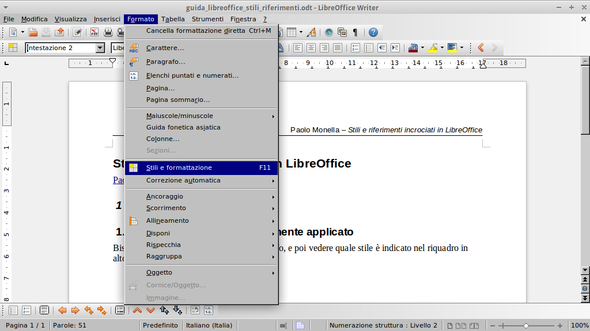Toggle the Edit file mode icon
The height and width of the screenshot is (331, 590).
77,32
